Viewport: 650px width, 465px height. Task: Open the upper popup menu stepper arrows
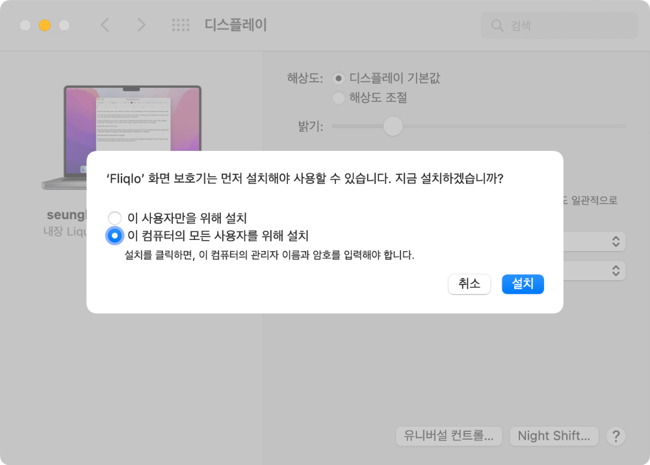coord(616,241)
